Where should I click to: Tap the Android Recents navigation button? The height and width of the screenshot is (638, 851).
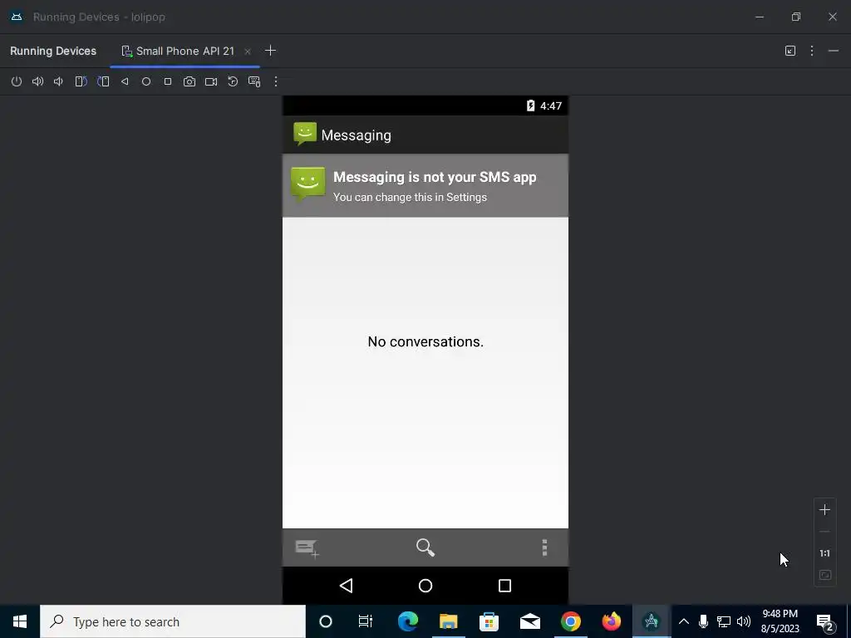click(x=504, y=586)
